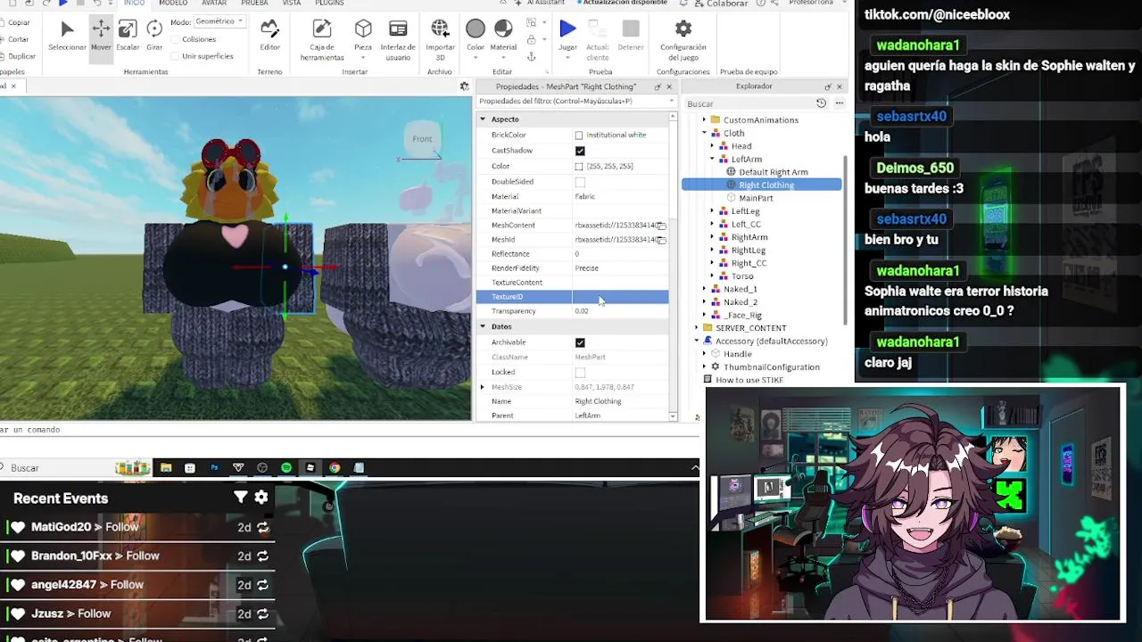Click the anchor icon in Editar group

point(531,57)
